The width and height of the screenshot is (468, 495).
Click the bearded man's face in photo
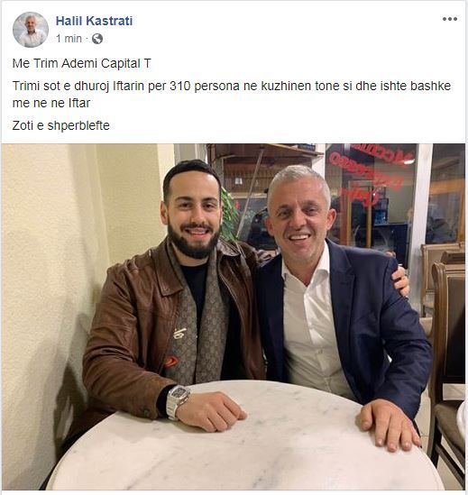click(x=193, y=215)
